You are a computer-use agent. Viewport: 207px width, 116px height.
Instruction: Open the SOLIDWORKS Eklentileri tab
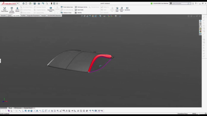(54, 15)
